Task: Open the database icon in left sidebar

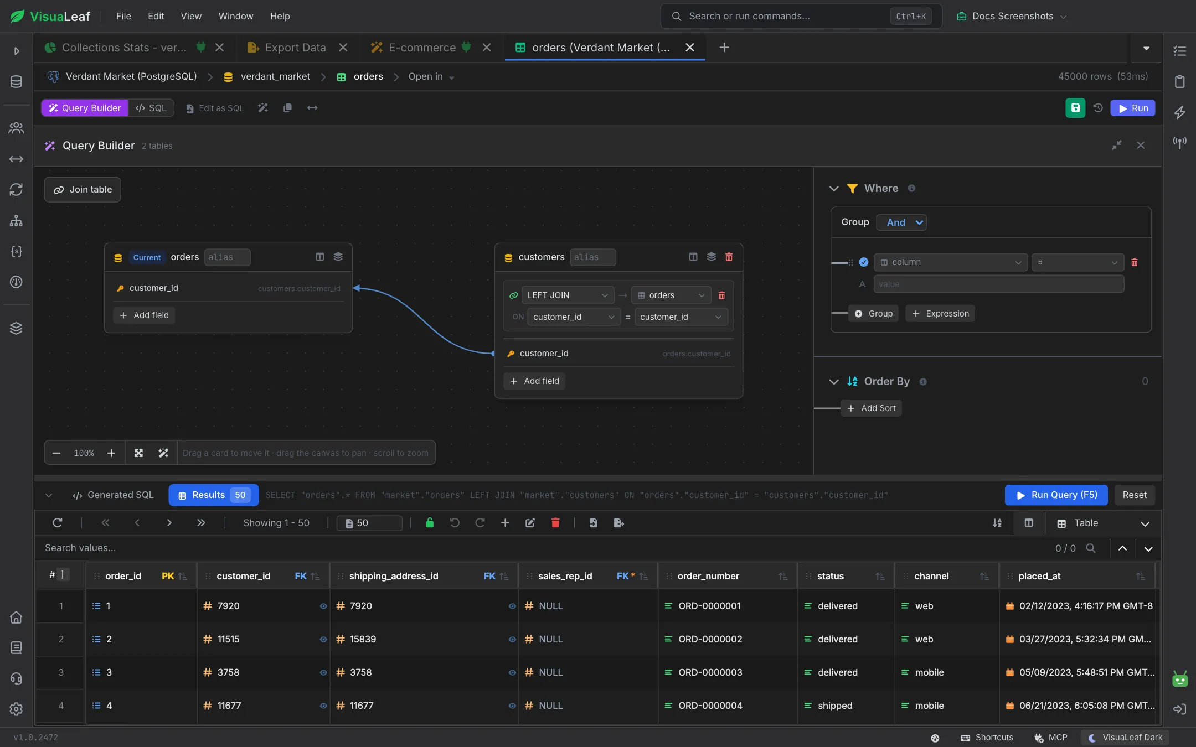Action: pos(16,82)
